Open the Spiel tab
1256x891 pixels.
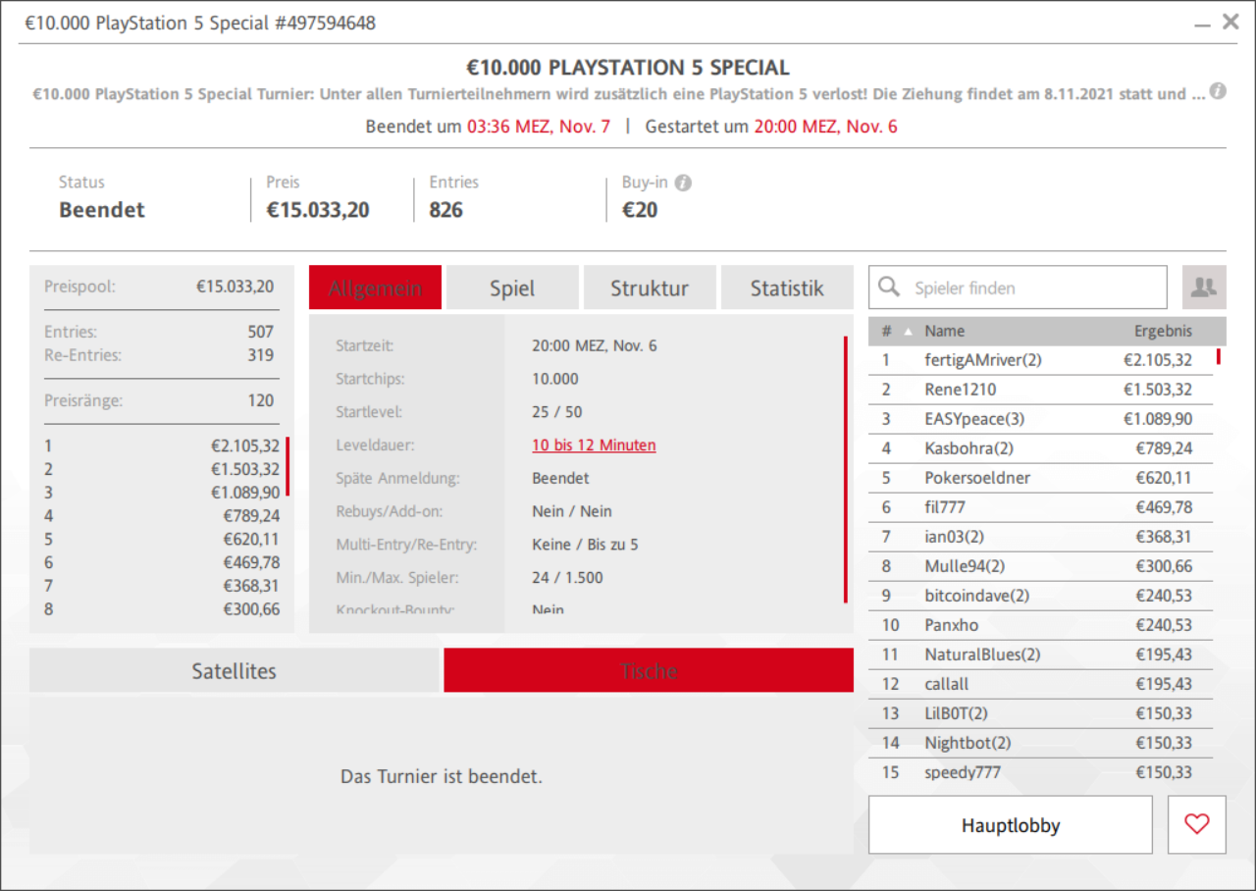pos(512,288)
